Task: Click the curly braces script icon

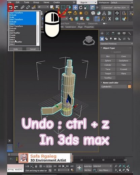Action: pos(124,13)
